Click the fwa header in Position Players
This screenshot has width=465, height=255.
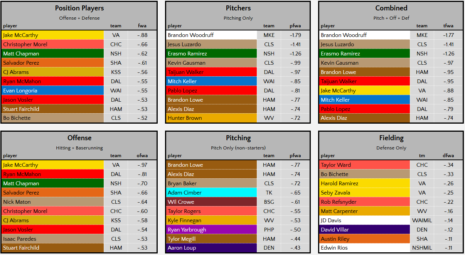143,26
